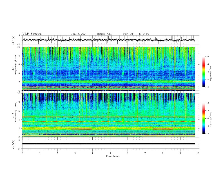Click the "6" kHz tick of ch.2 spectrogram
223x172 pixels.
[x=20, y=111]
